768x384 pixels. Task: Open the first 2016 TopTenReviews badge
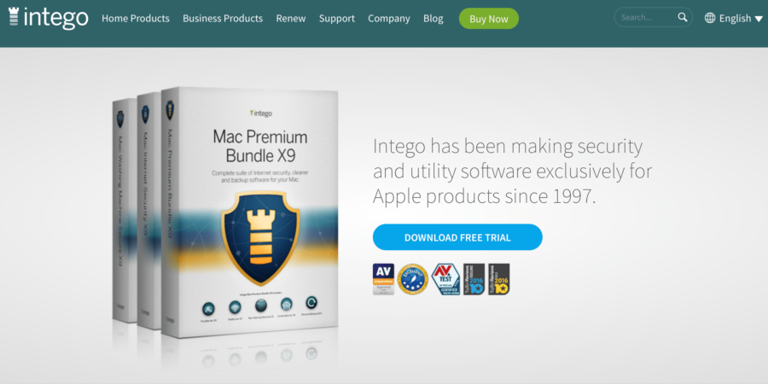(474, 279)
